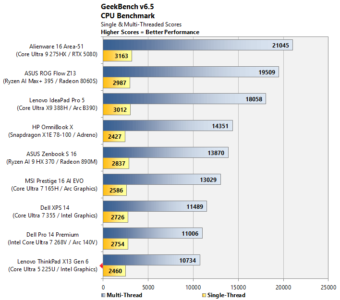Click the Multi-Thread legend swatch
Image resolution: width=340 pixels, height=300 pixels.
103,295
